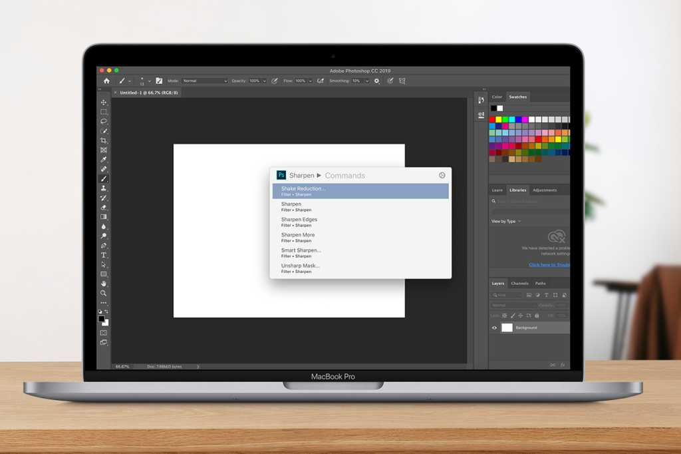681x454 pixels.
Task: Select the Clone Stamp tool
Action: click(104, 188)
